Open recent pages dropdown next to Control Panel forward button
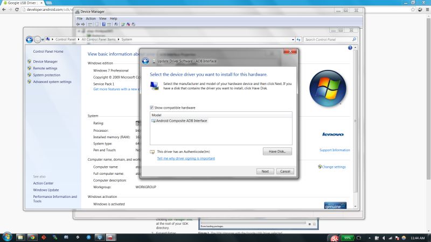The height and width of the screenshot is (242, 431). click(43, 40)
